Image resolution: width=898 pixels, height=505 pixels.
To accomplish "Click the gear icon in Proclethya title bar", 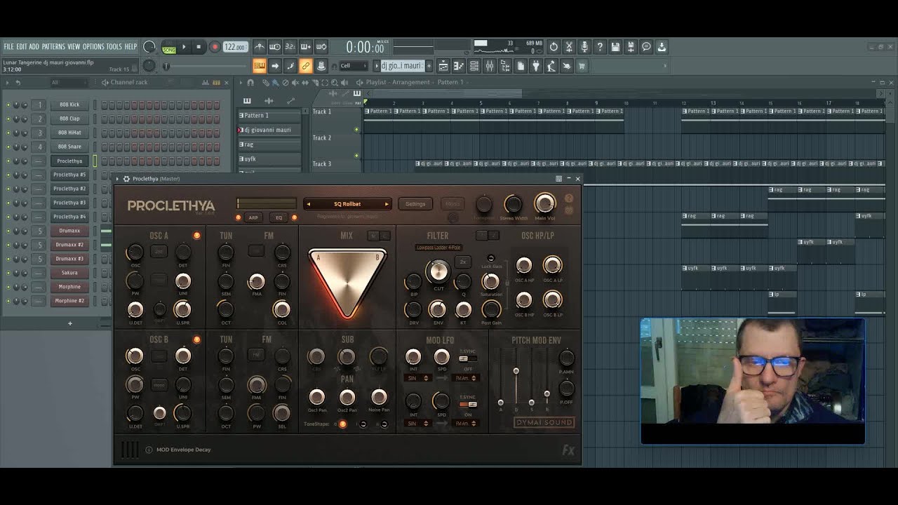I will pyautogui.click(x=126, y=179).
